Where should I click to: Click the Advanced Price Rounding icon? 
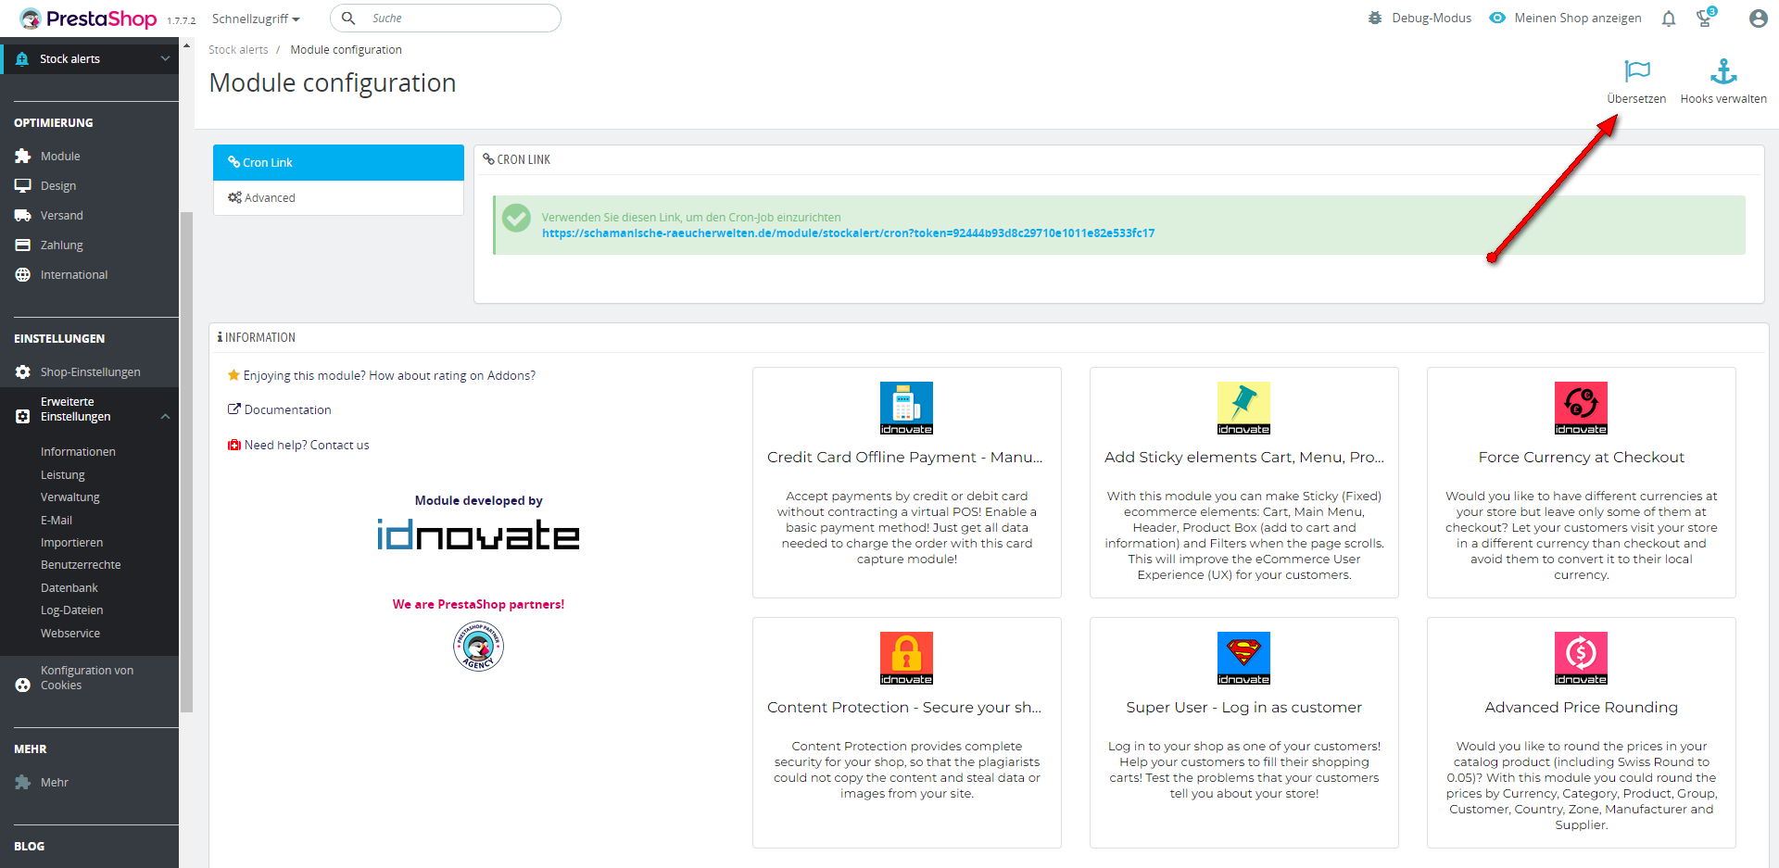point(1581,658)
